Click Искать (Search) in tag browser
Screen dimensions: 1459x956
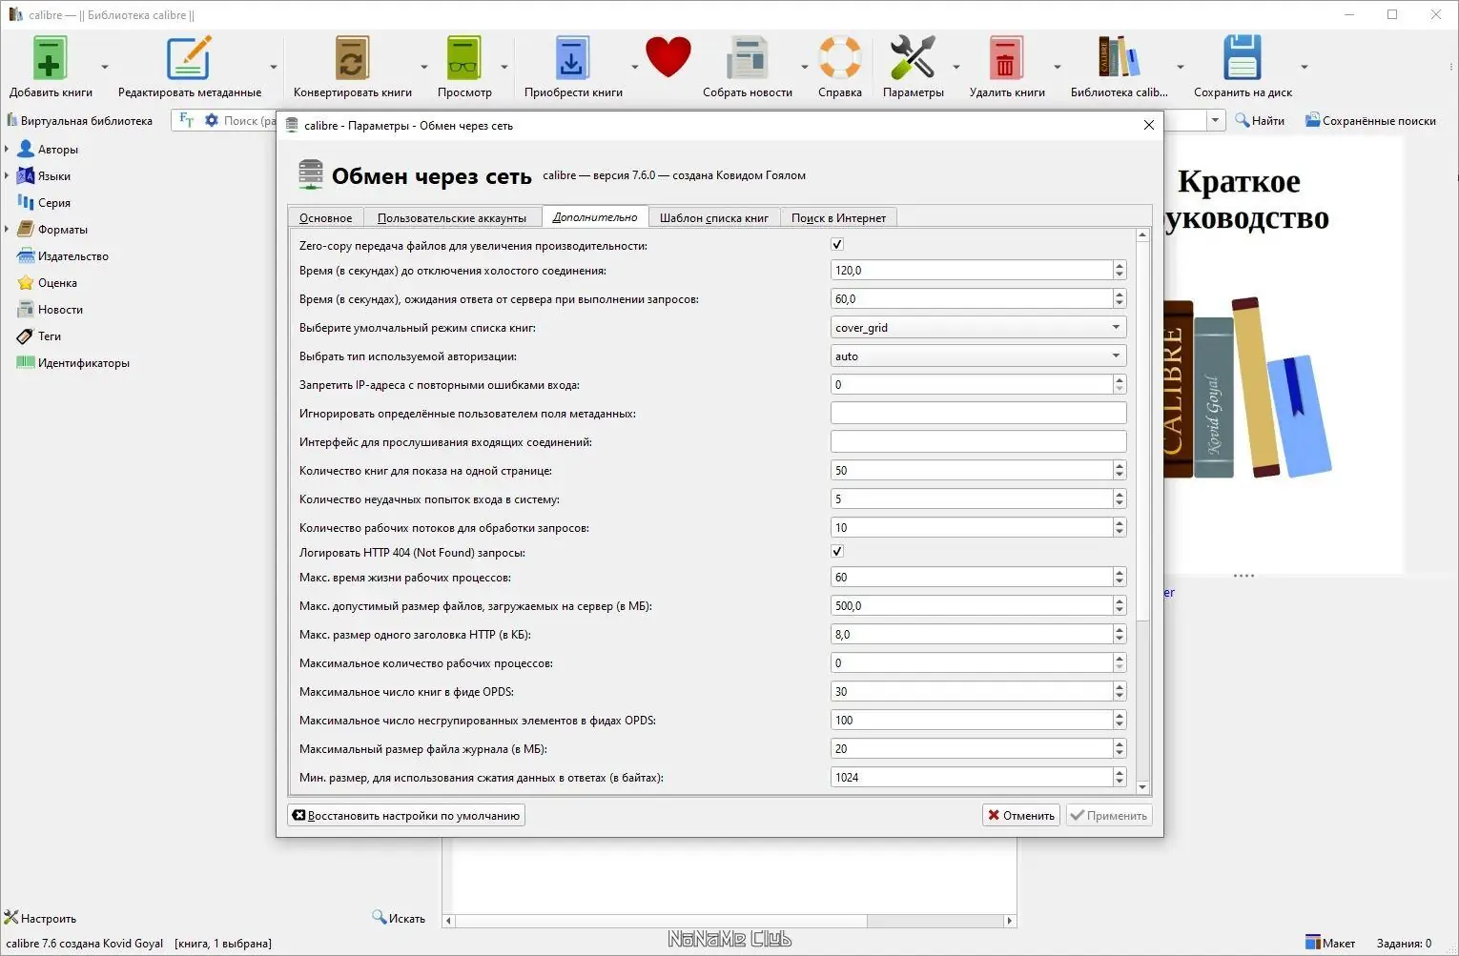click(399, 919)
